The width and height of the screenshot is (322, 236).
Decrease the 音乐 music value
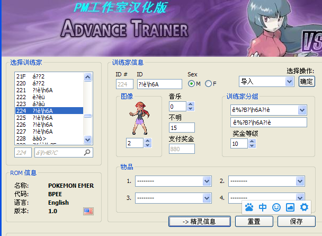click(x=191, y=109)
